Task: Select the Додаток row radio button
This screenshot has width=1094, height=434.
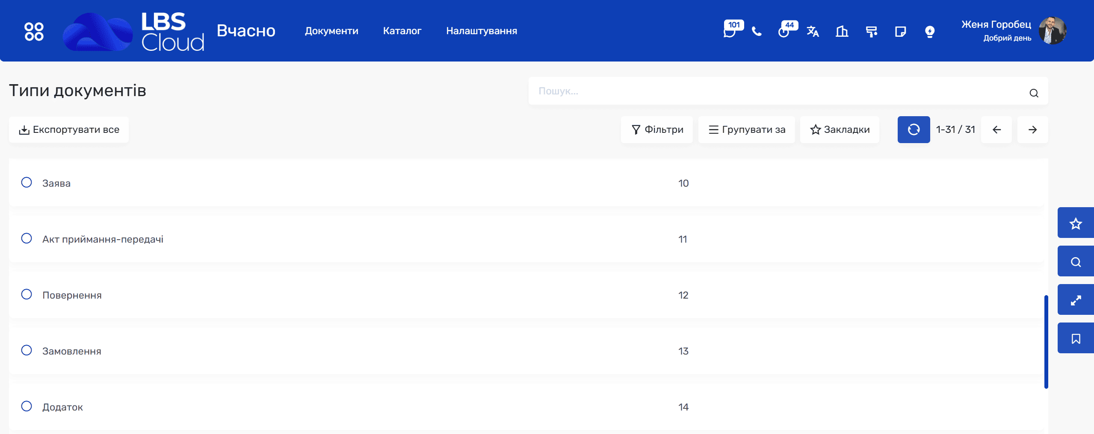Action: (x=27, y=406)
